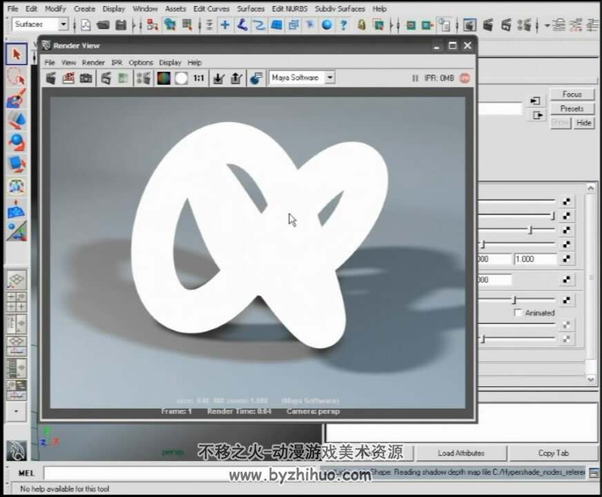Click the Load Attributes button

click(461, 454)
